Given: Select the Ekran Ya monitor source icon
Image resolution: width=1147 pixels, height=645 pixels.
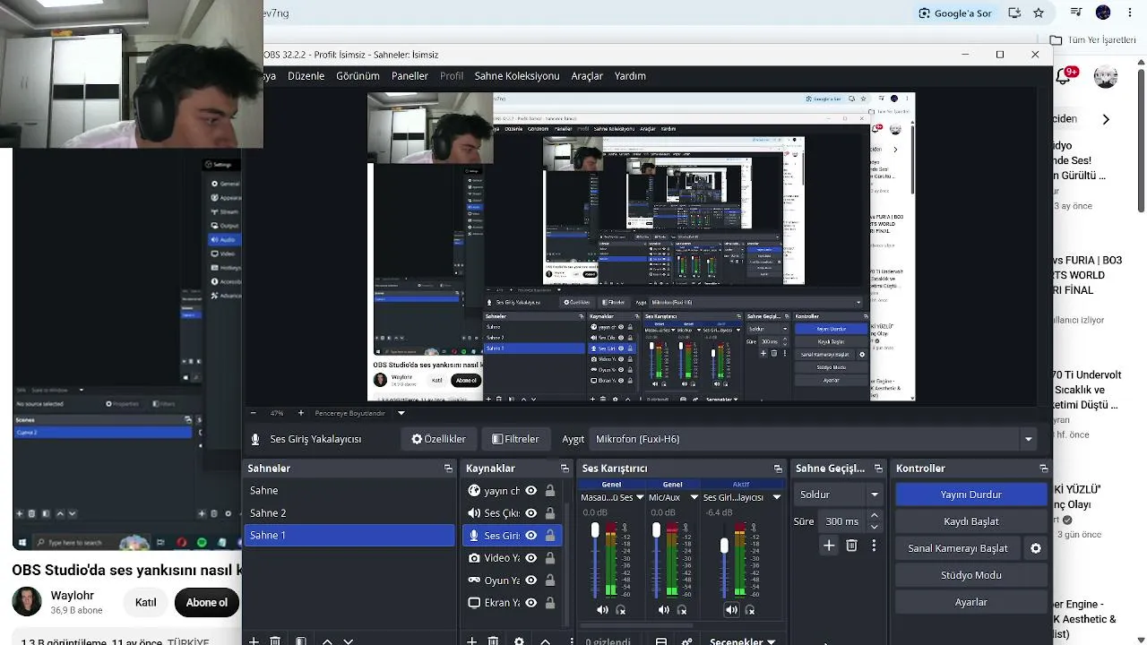Looking at the screenshot, I should click(x=474, y=603).
